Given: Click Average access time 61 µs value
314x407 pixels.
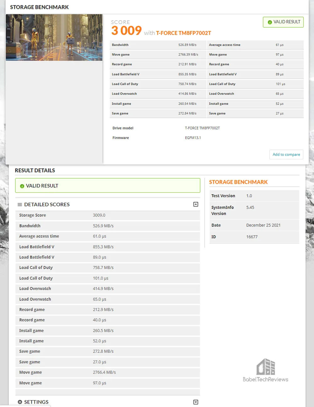Looking at the screenshot, I should click(x=279, y=45).
